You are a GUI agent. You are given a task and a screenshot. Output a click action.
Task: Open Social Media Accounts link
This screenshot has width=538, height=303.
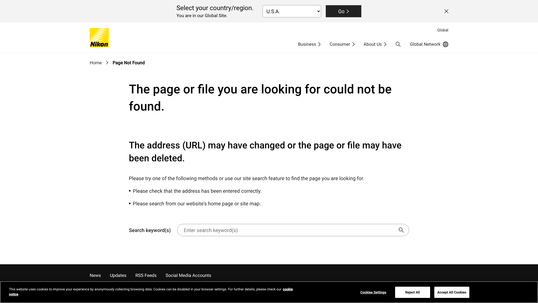point(188,276)
